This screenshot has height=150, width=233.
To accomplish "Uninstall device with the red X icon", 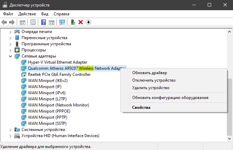I will [x=81, y=22].
